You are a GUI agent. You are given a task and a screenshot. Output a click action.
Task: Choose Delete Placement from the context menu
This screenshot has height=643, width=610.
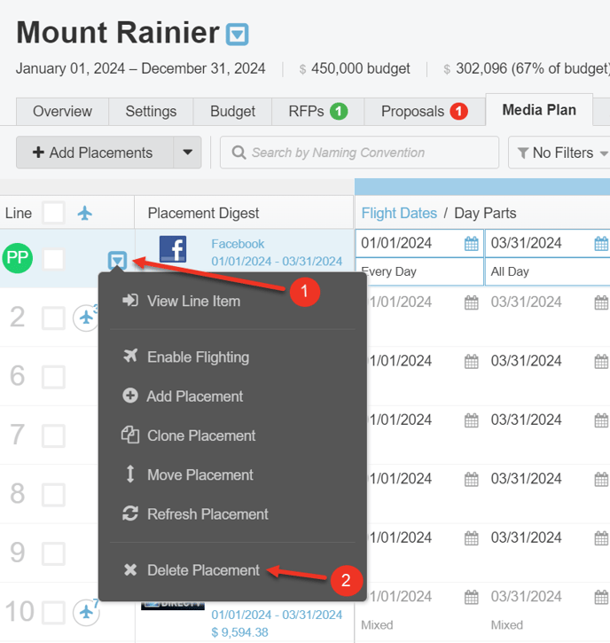tap(203, 570)
